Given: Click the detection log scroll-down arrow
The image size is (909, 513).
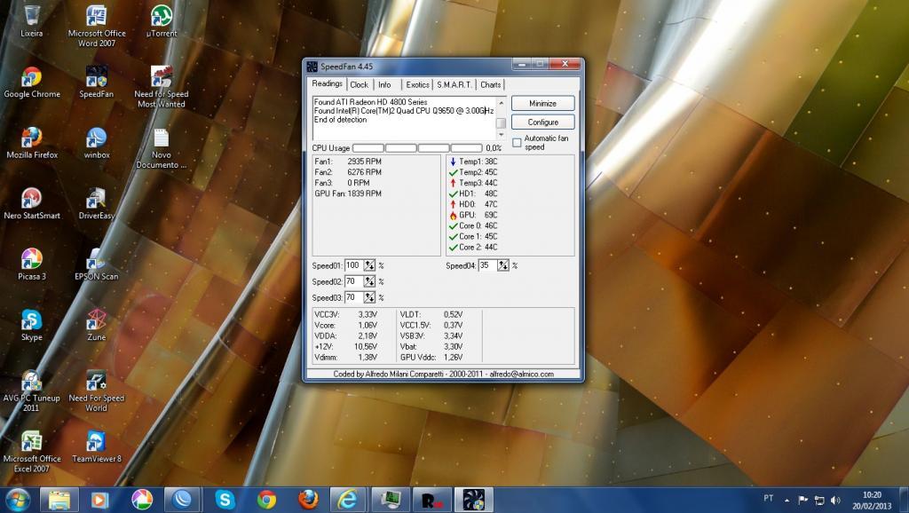Looking at the screenshot, I should (x=501, y=135).
